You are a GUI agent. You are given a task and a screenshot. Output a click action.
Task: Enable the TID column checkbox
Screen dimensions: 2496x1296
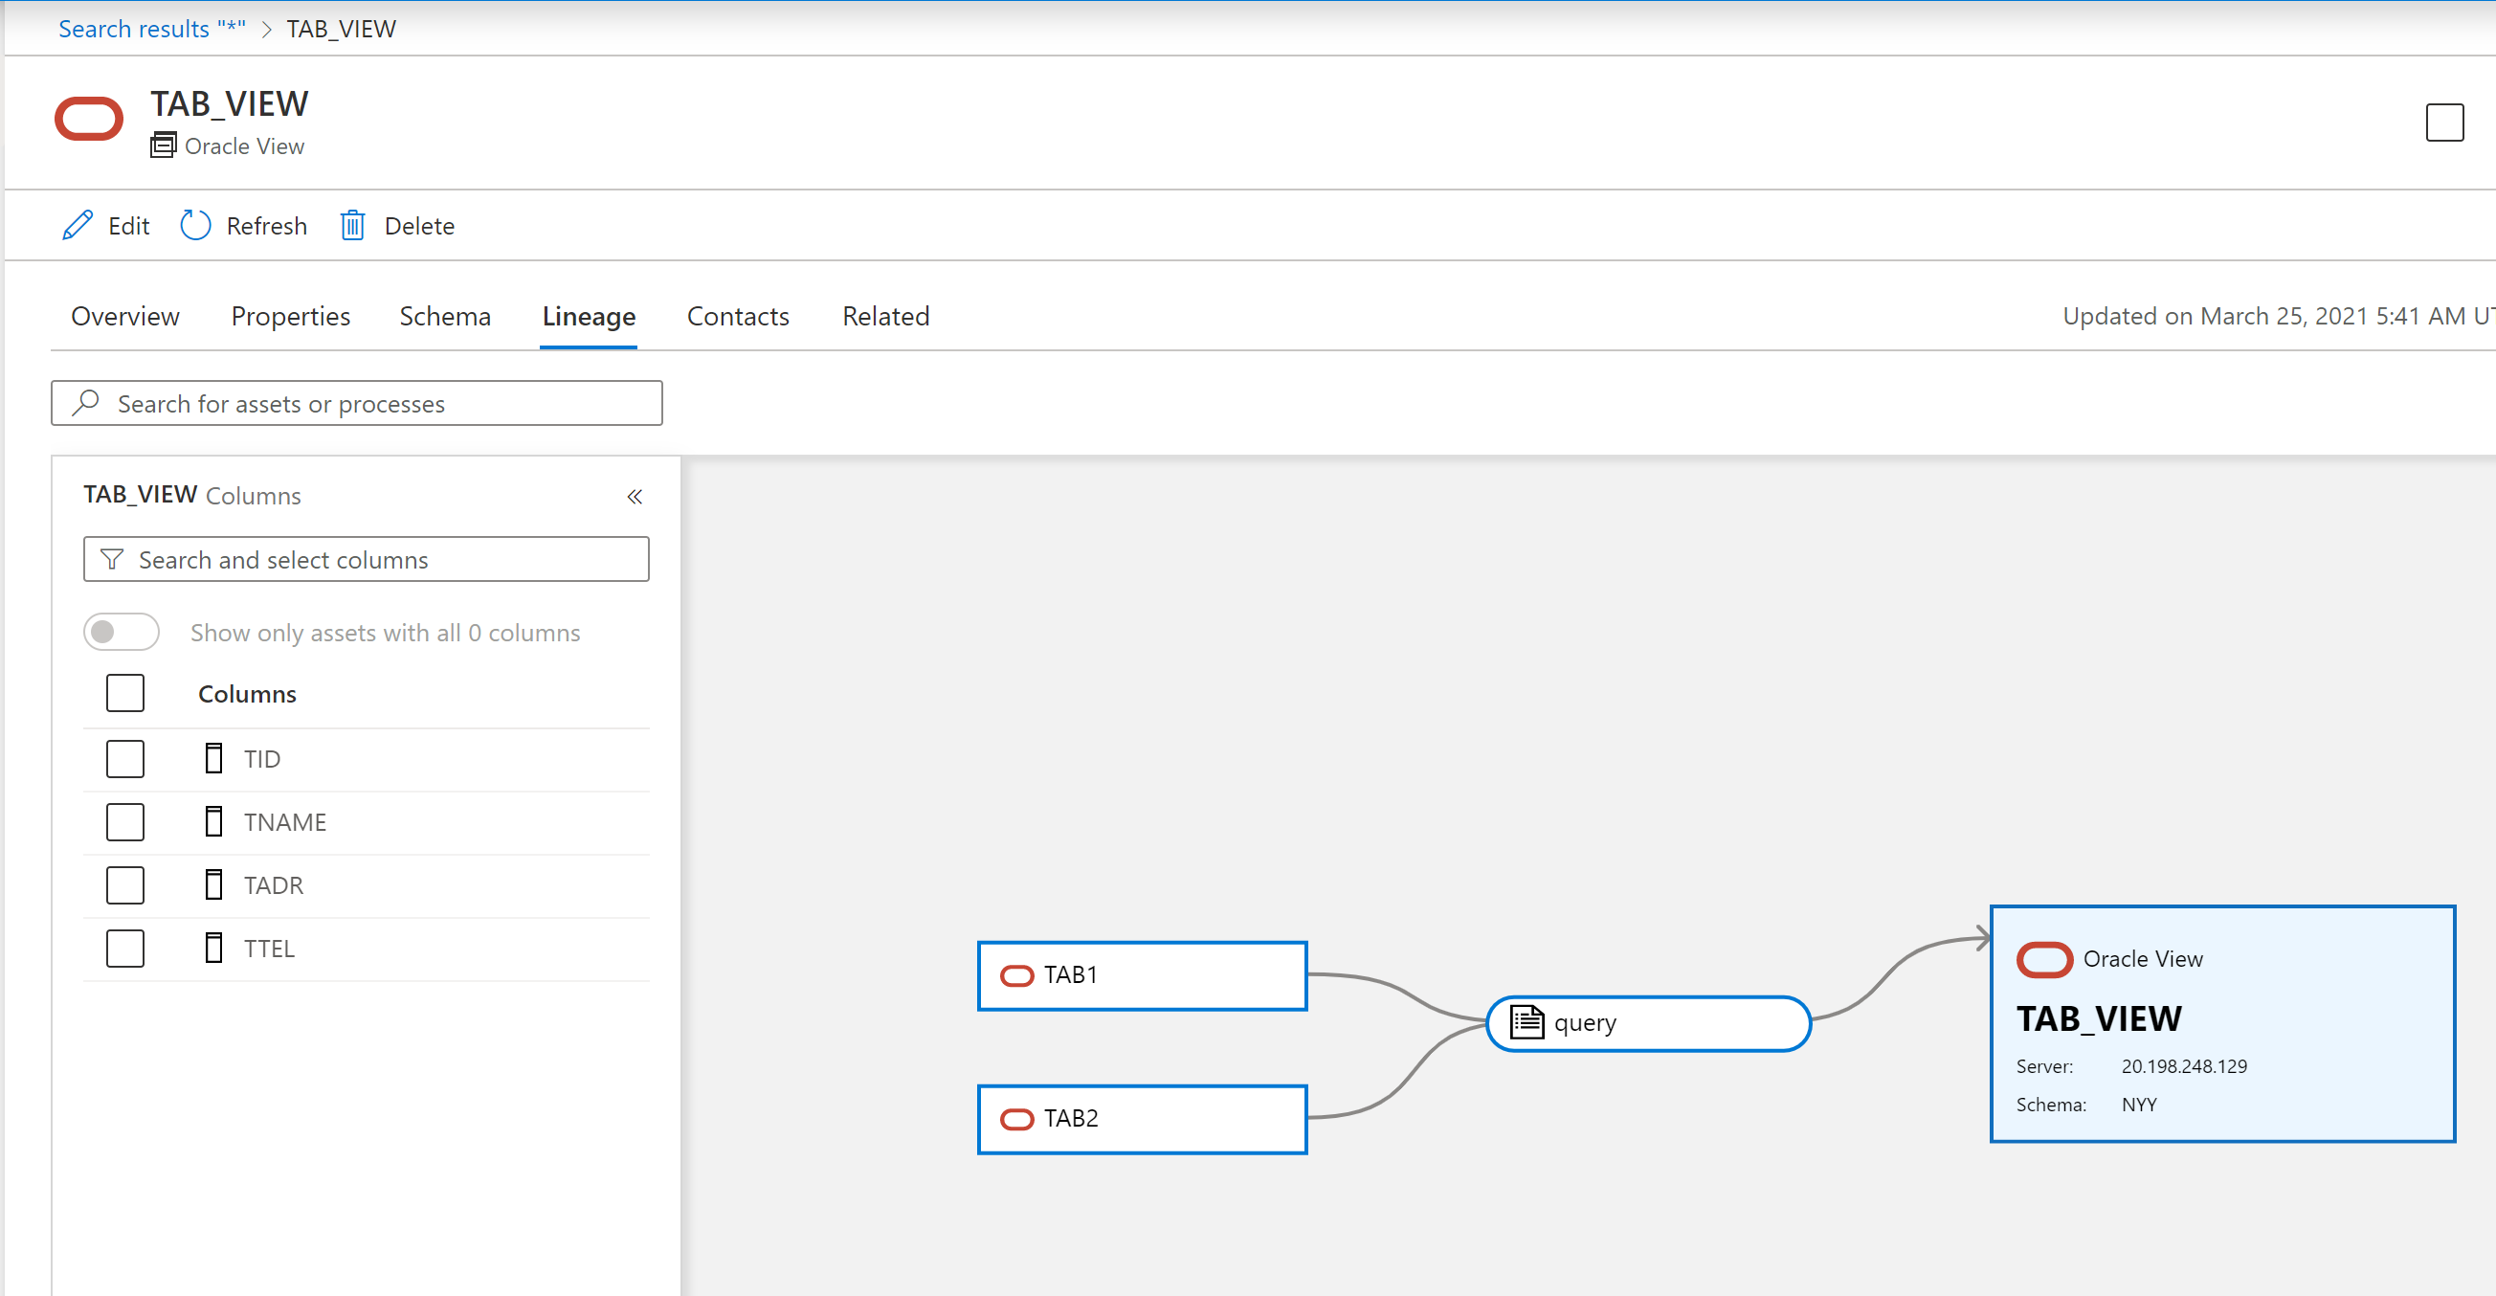tap(125, 758)
